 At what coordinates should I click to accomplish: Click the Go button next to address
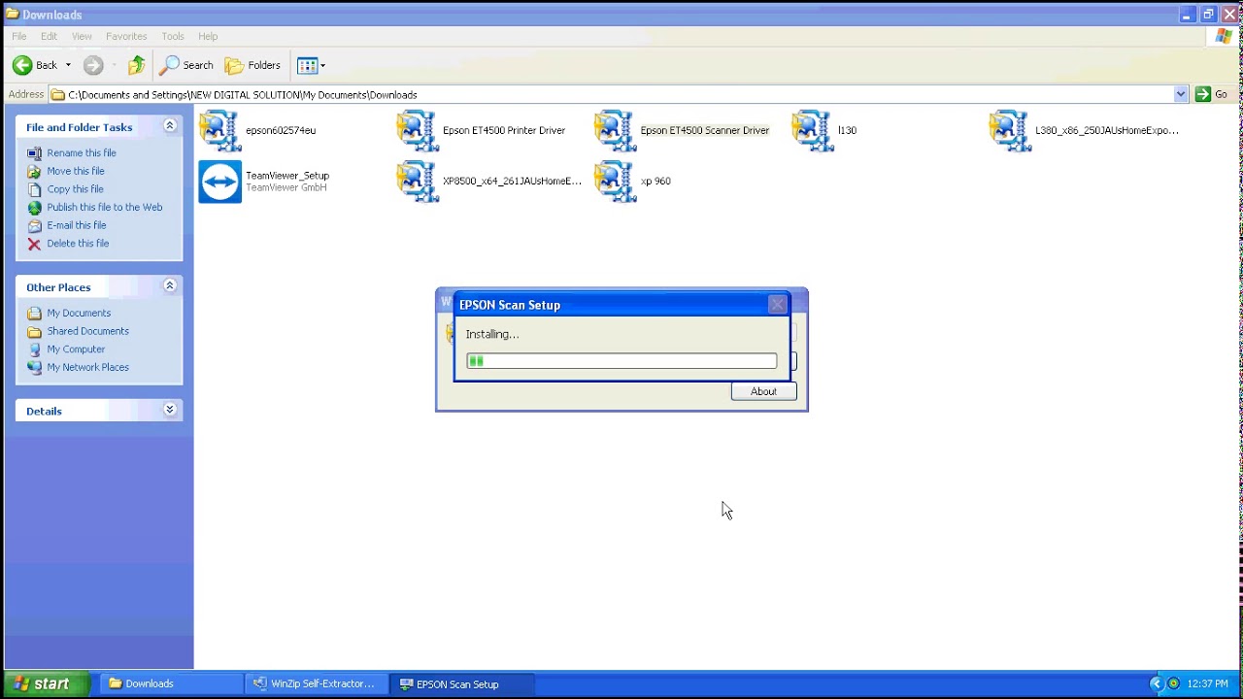tap(1213, 94)
